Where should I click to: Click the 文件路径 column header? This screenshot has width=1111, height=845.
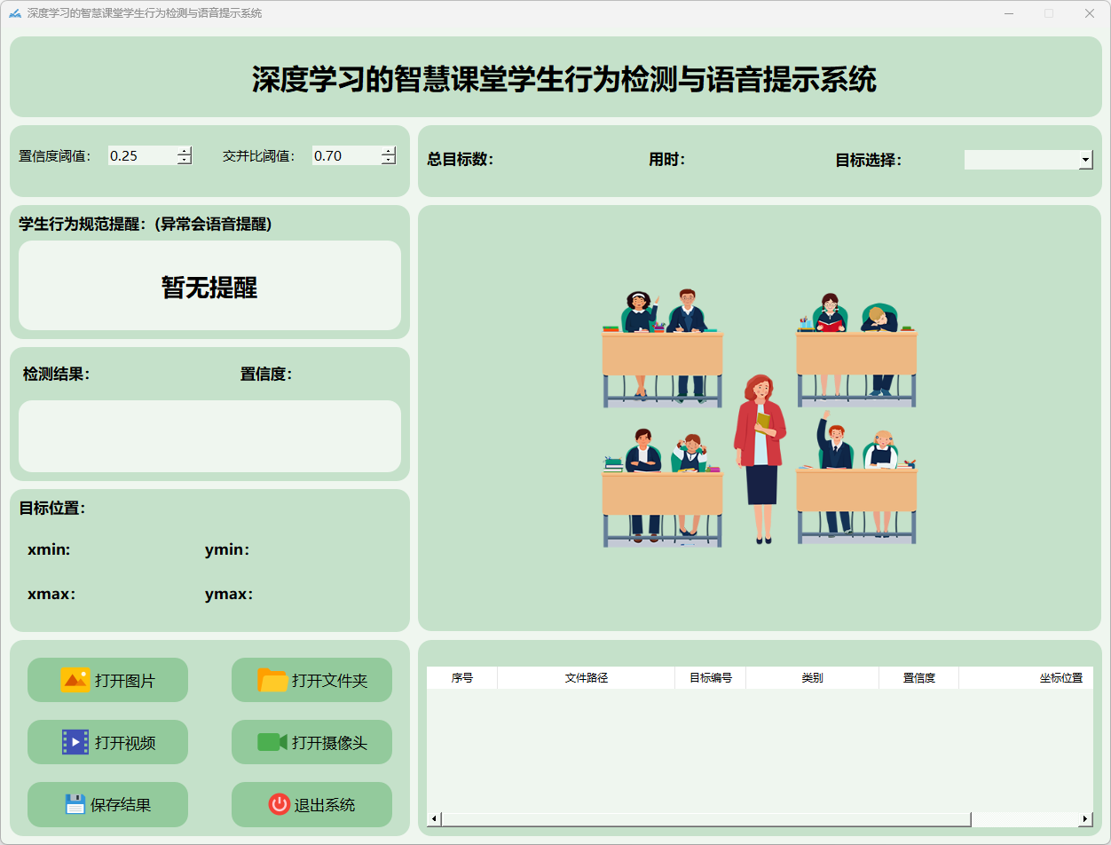pos(586,678)
